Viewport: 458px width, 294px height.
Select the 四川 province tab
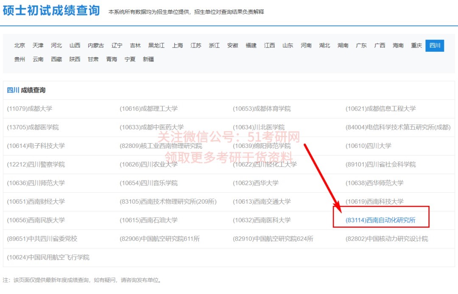point(434,45)
